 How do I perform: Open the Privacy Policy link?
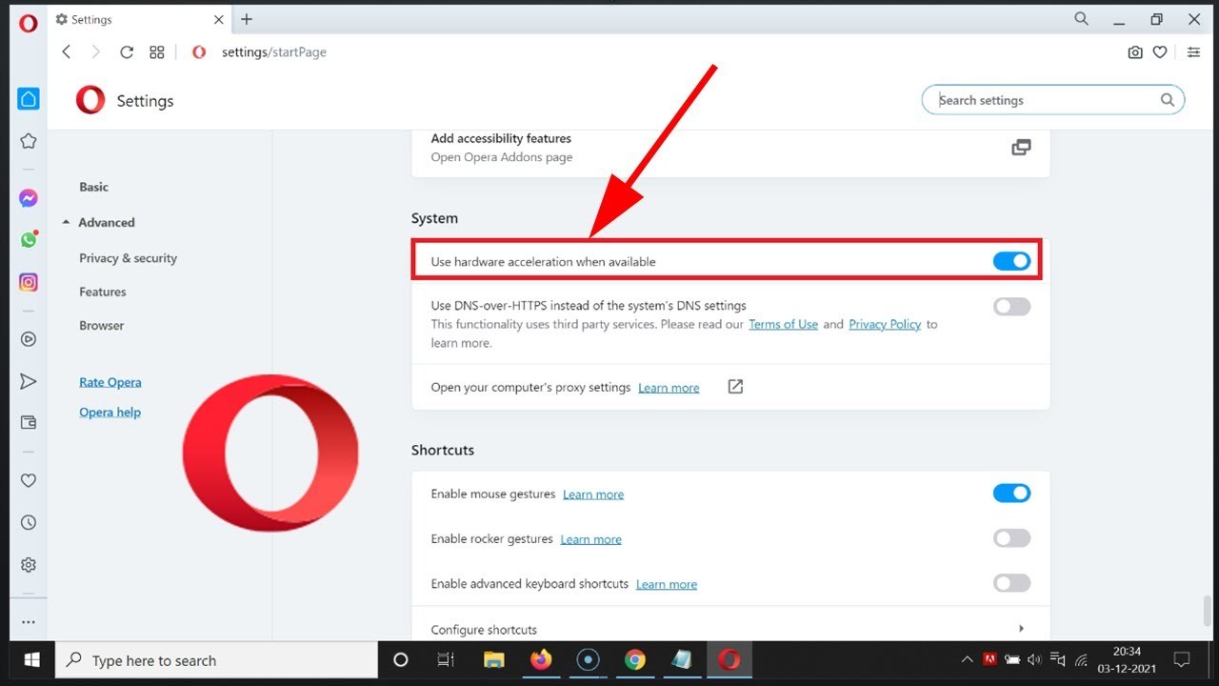885,325
